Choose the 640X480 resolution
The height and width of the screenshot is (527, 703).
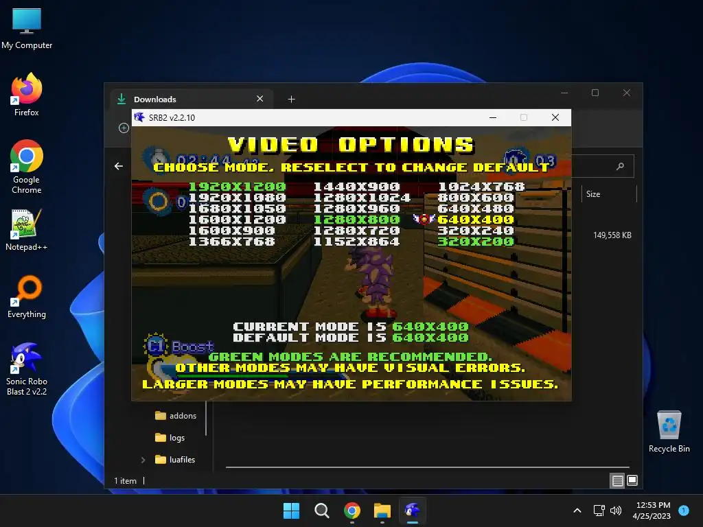(476, 209)
